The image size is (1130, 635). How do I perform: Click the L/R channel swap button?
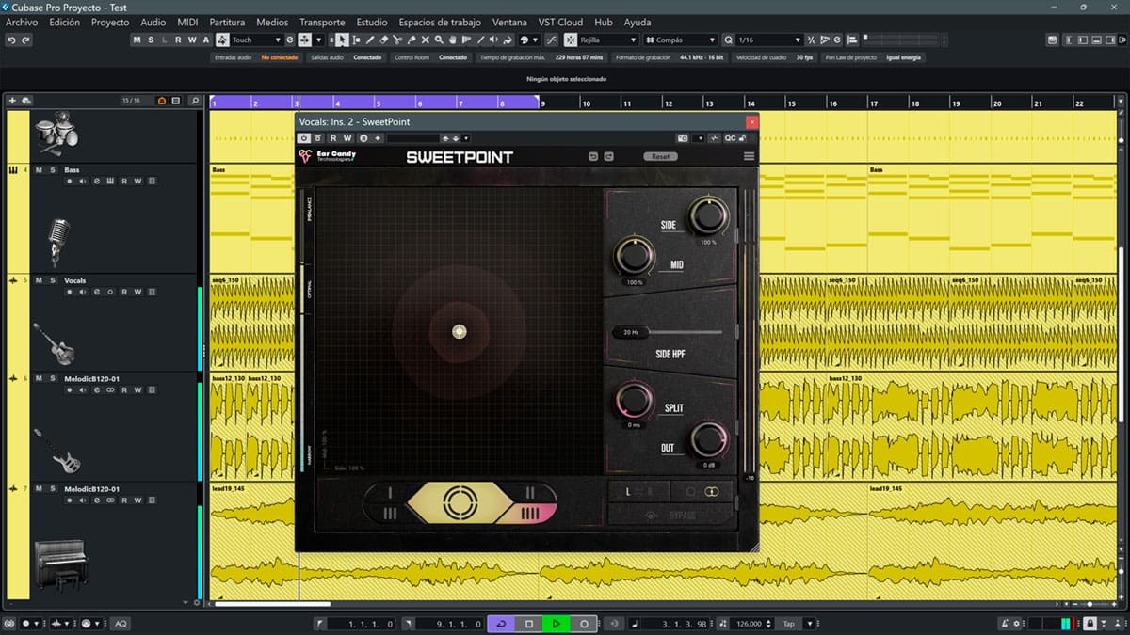pyautogui.click(x=638, y=490)
